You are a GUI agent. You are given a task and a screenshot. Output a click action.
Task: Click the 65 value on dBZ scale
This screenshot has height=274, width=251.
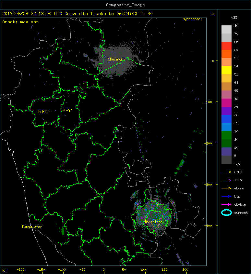(x=236, y=42)
